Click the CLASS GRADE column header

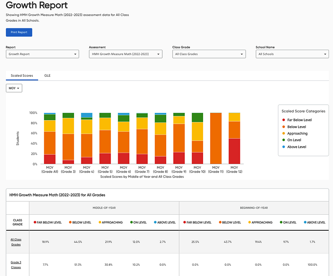click(17, 222)
